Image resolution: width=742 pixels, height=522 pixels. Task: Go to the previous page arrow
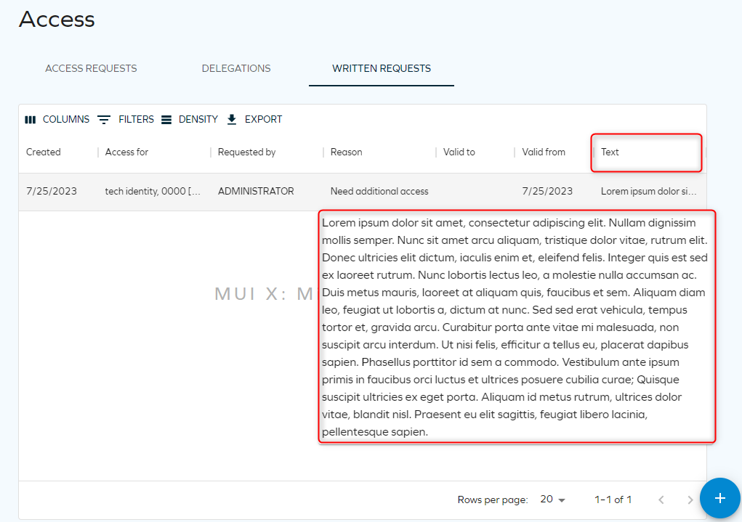(x=661, y=499)
